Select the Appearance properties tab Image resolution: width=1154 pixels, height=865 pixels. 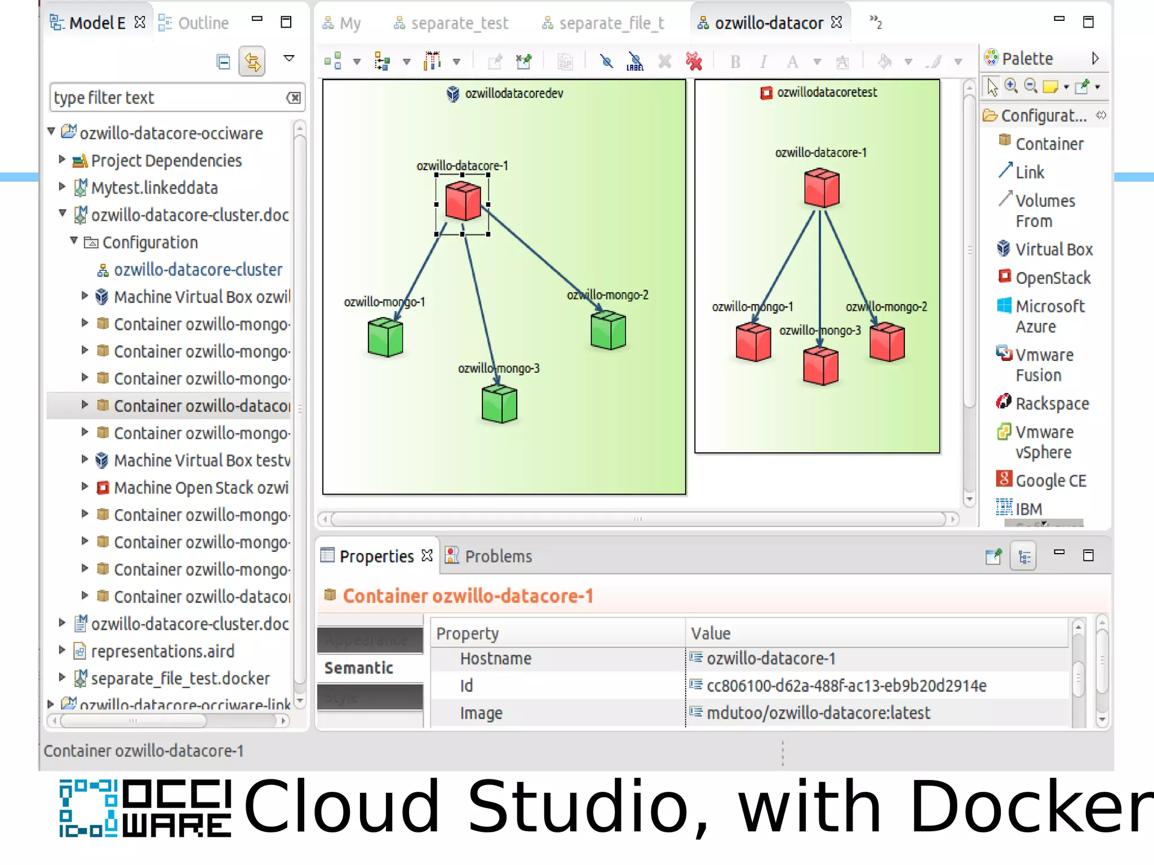click(x=370, y=640)
